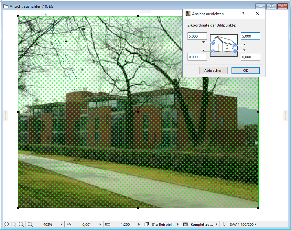Click the orientation rotation icon
The image size is (291, 230).
pyautogui.click(x=69, y=224)
